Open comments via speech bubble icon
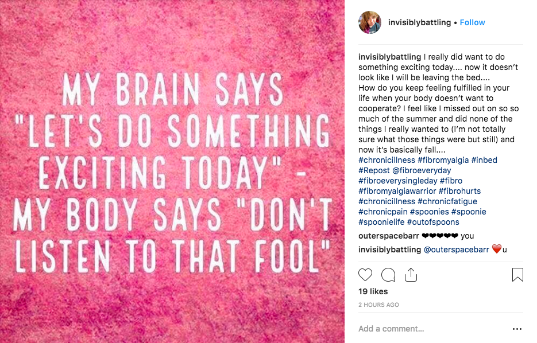Screen dimensions: 537x343 (x=388, y=275)
